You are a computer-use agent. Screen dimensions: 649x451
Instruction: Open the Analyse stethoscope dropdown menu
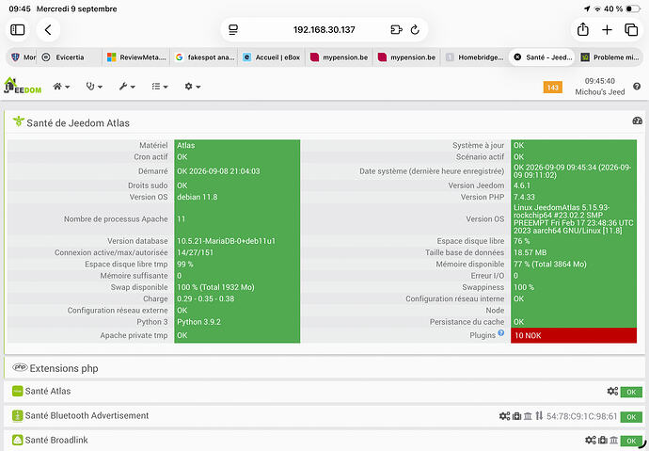94,86
